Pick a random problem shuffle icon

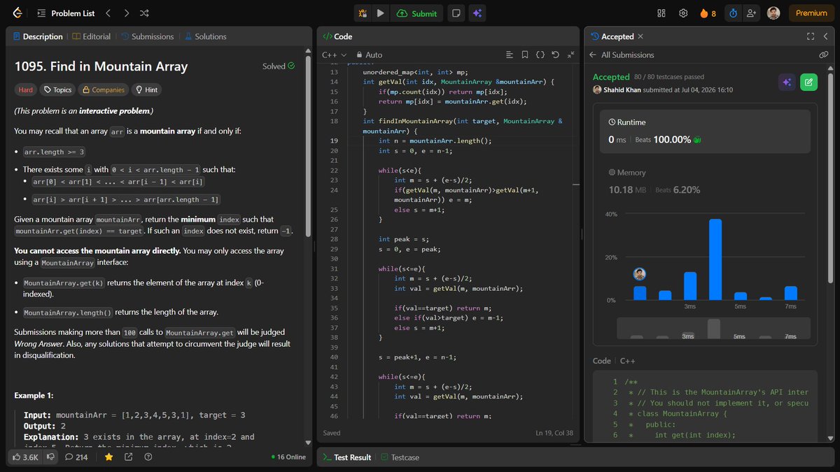pyautogui.click(x=144, y=13)
